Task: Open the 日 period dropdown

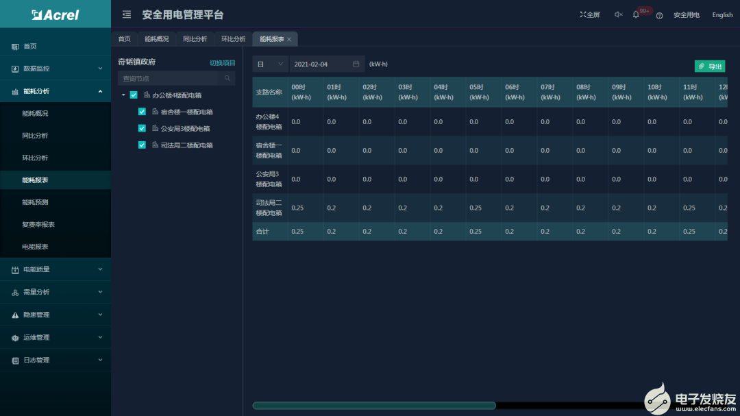Action: click(x=271, y=64)
